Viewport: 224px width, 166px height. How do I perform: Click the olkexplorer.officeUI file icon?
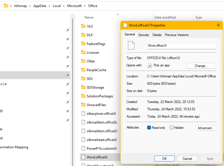(x=83, y=113)
